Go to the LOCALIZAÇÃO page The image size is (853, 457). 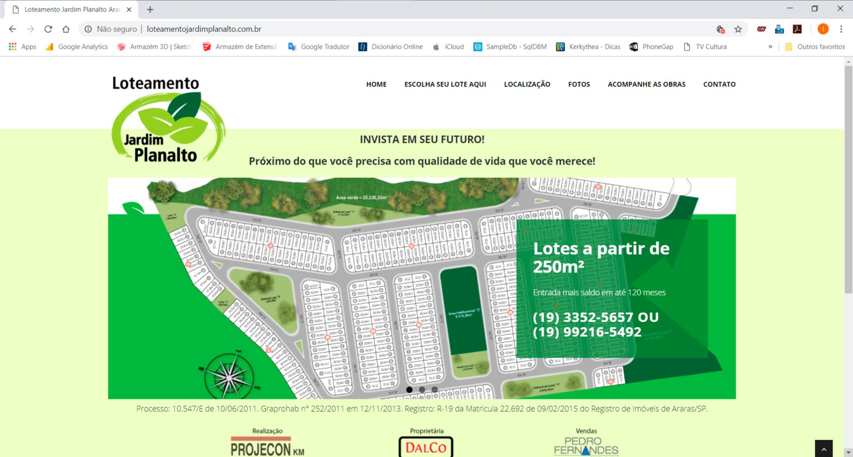[527, 84]
